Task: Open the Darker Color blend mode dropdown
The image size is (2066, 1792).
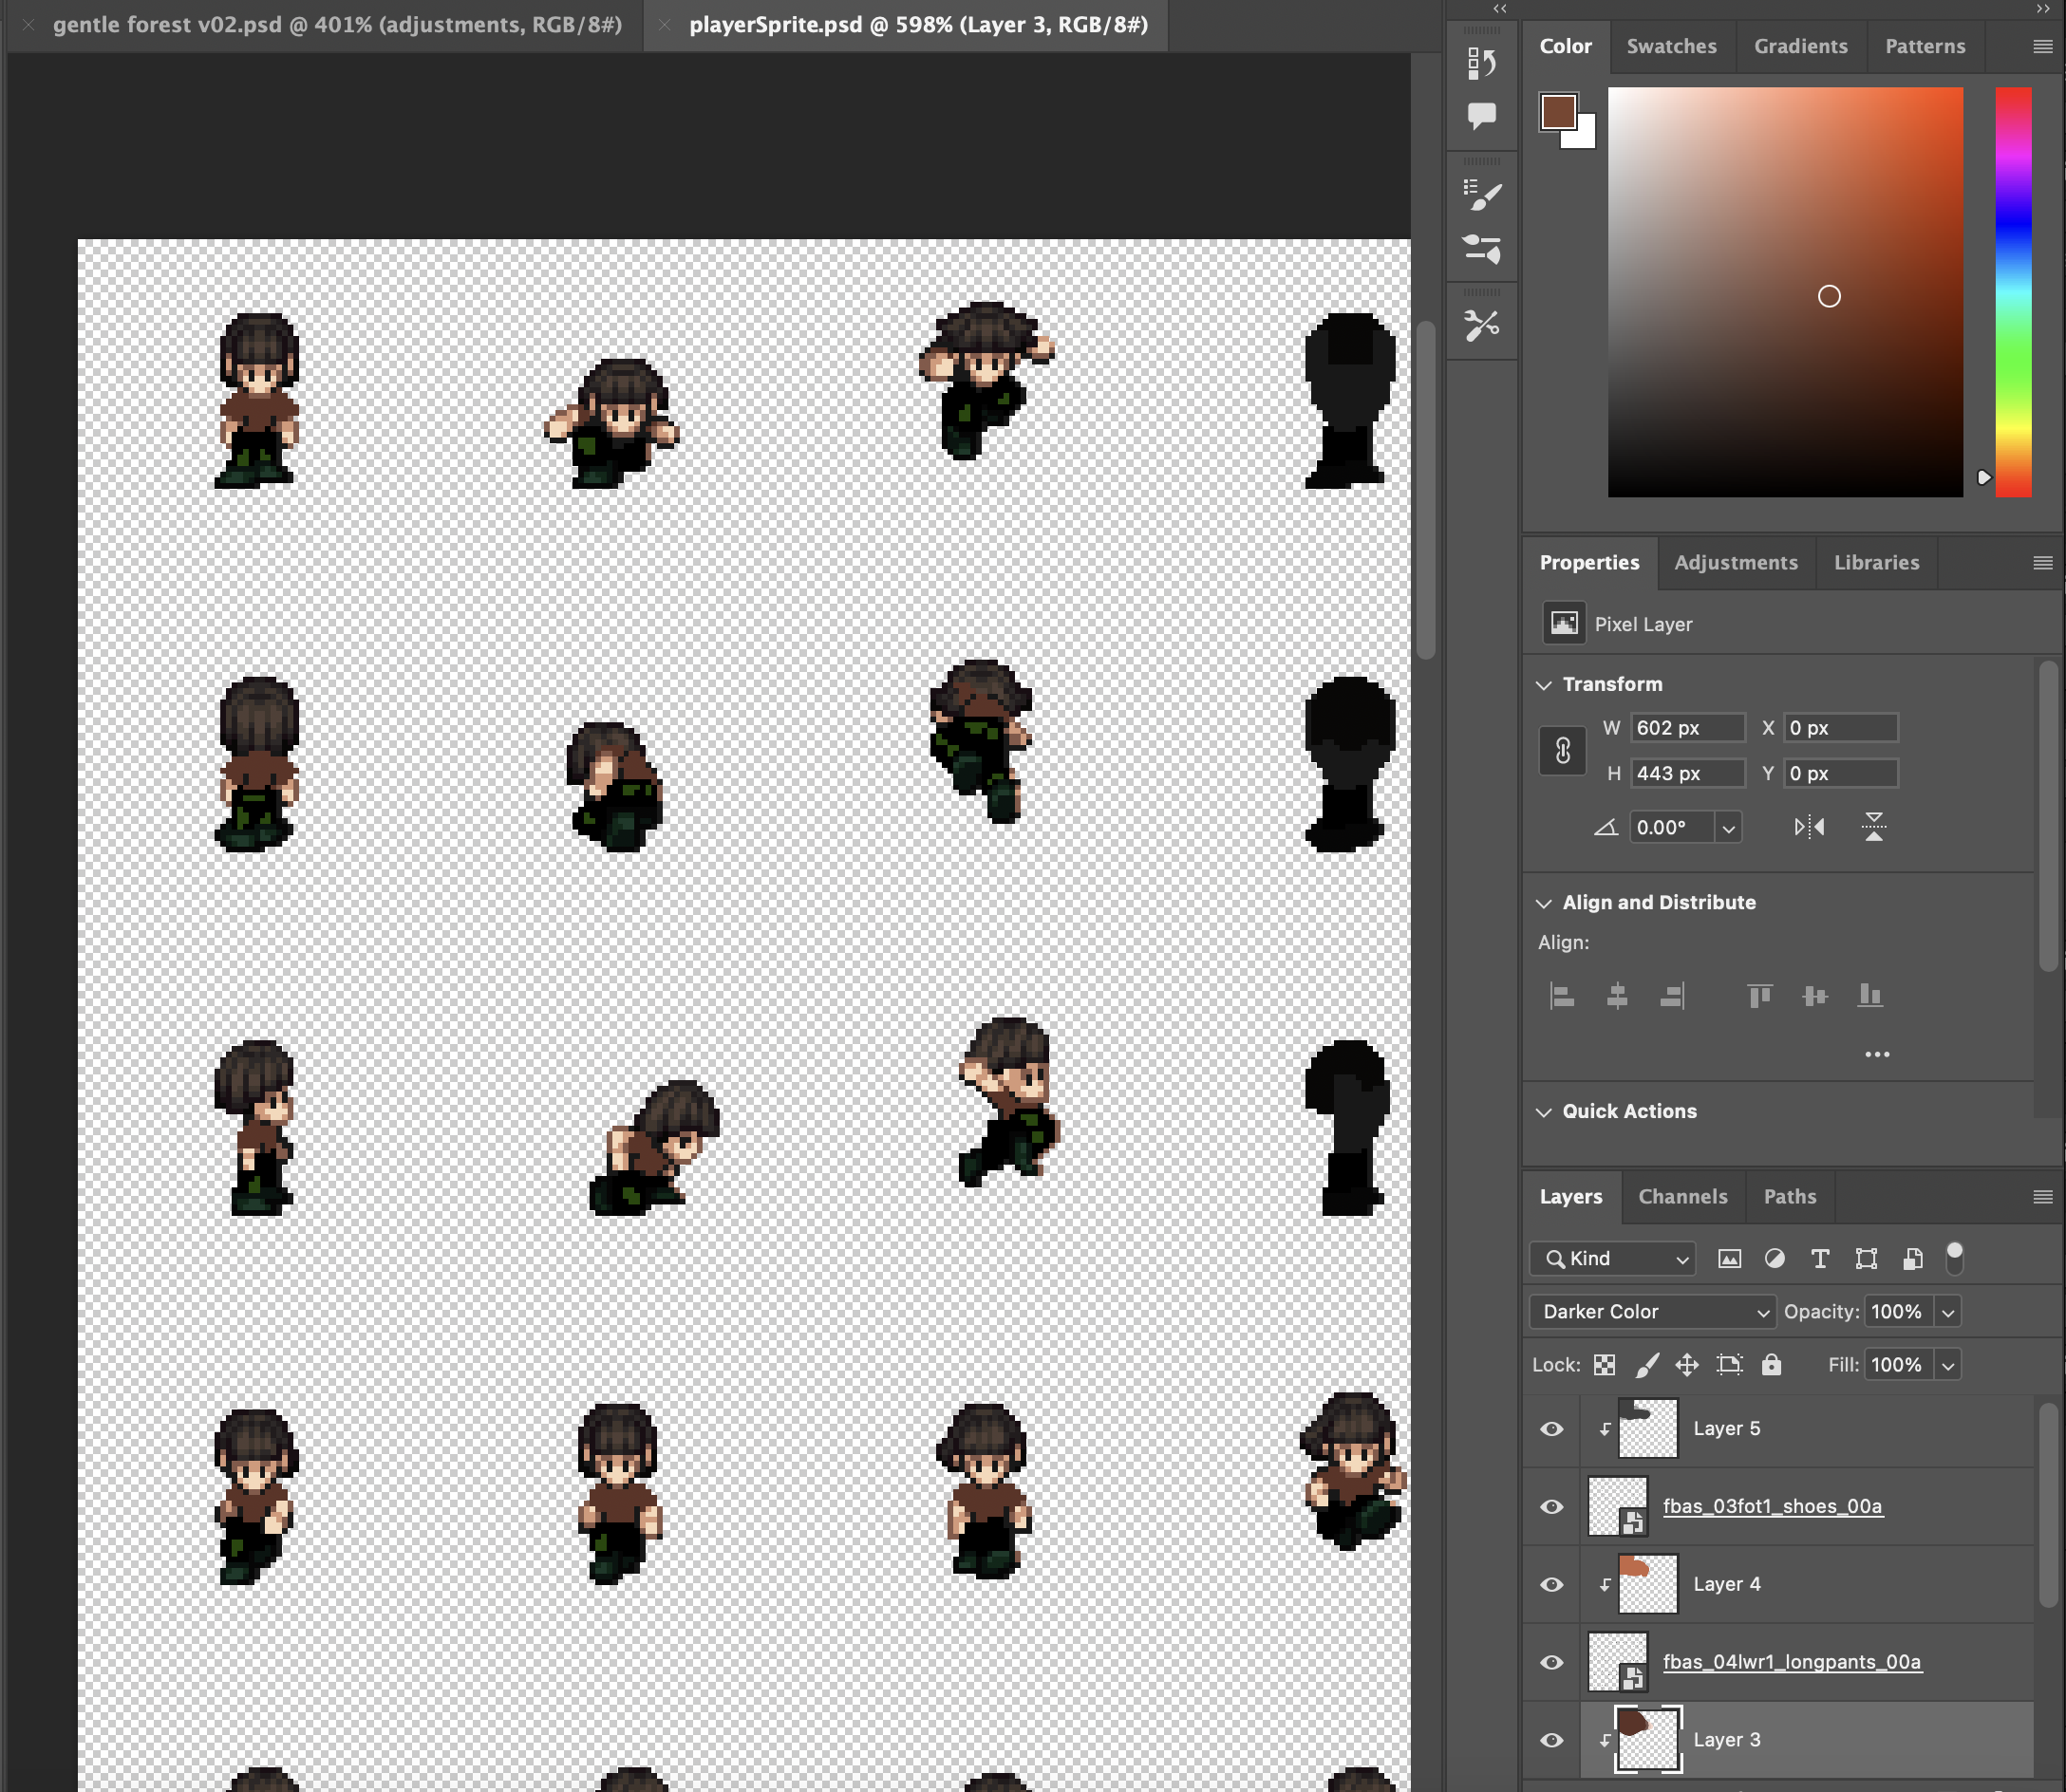Action: [x=1652, y=1312]
